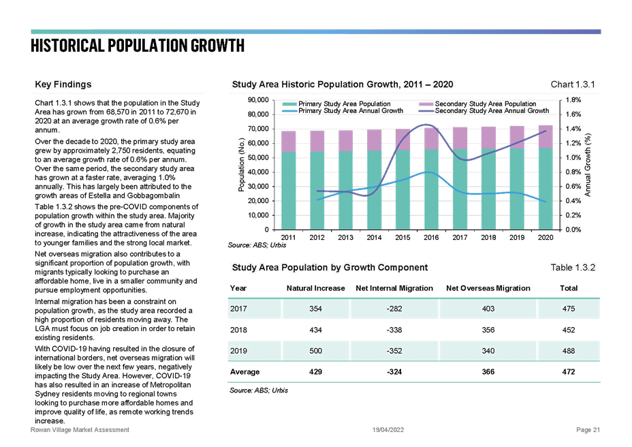Click the paragraph beginning 'Table 1.3.2 shows the pre-COVID'
This screenshot has height=447, width=632.
tap(116, 225)
